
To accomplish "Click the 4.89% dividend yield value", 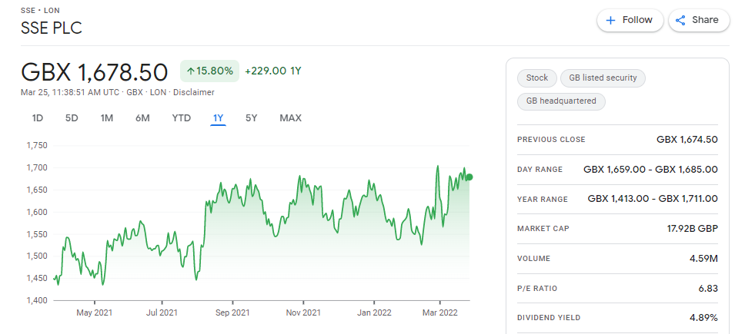I will (x=703, y=318).
